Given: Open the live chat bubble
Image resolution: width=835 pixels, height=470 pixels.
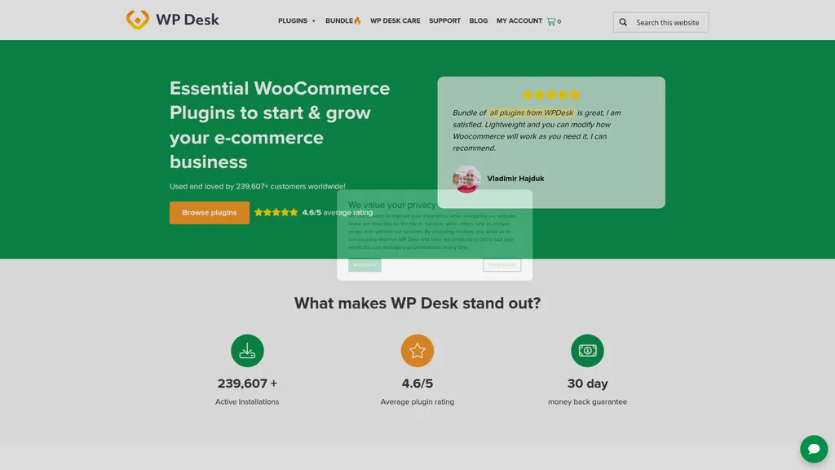Looking at the screenshot, I should [x=814, y=449].
